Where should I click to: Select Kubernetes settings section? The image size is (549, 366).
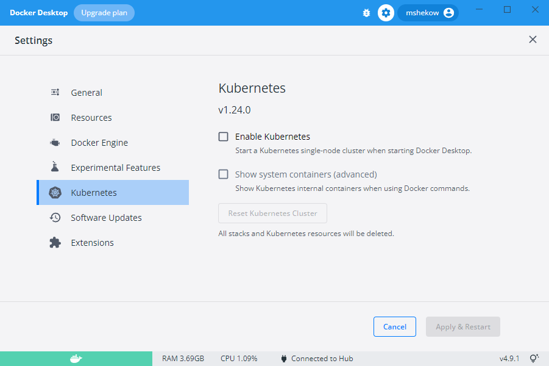[113, 193]
